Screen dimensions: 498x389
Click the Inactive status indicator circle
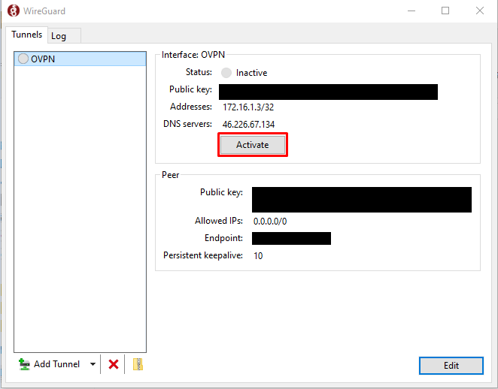click(x=226, y=73)
